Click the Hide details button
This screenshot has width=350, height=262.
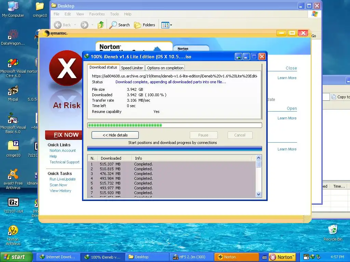tap(115, 135)
